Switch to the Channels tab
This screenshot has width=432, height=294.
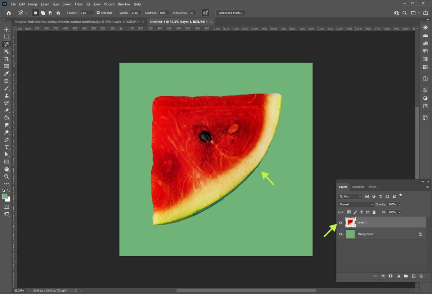click(x=358, y=187)
